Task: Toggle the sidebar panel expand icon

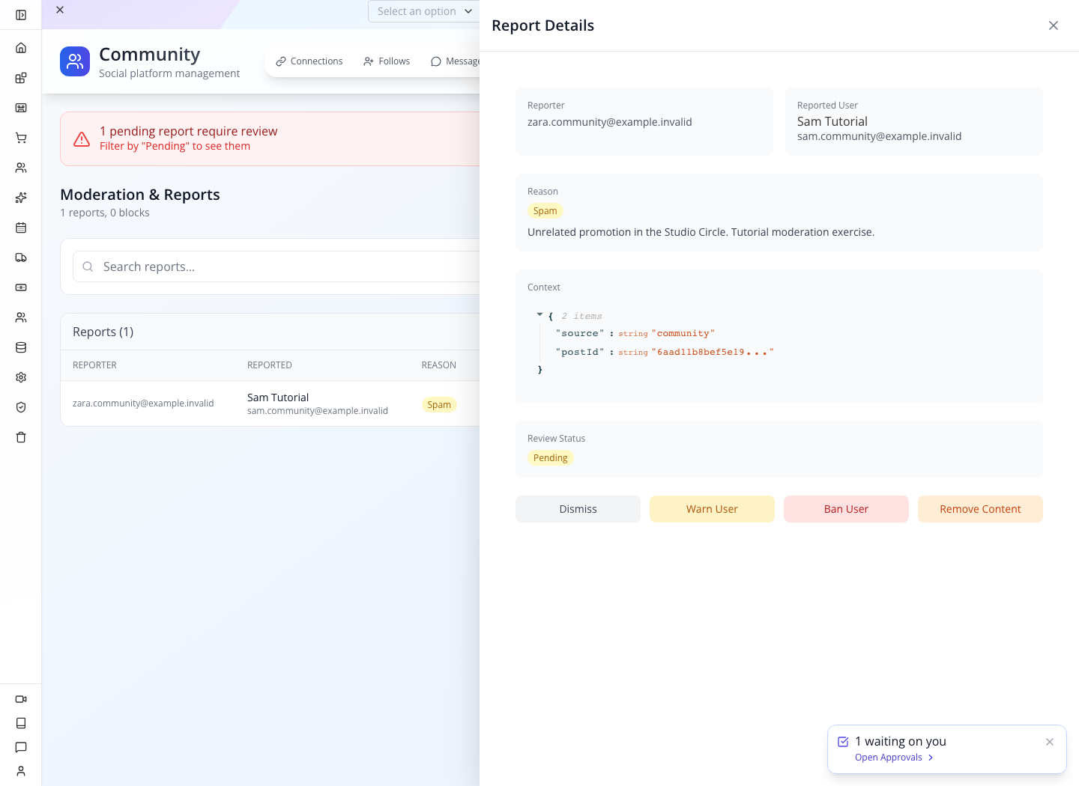Action: (x=21, y=15)
